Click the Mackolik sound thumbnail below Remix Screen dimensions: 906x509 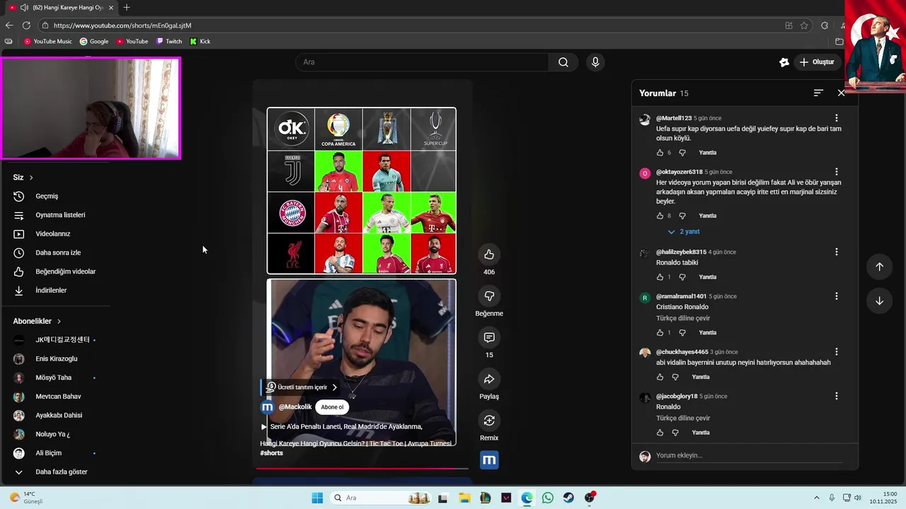[489, 460]
